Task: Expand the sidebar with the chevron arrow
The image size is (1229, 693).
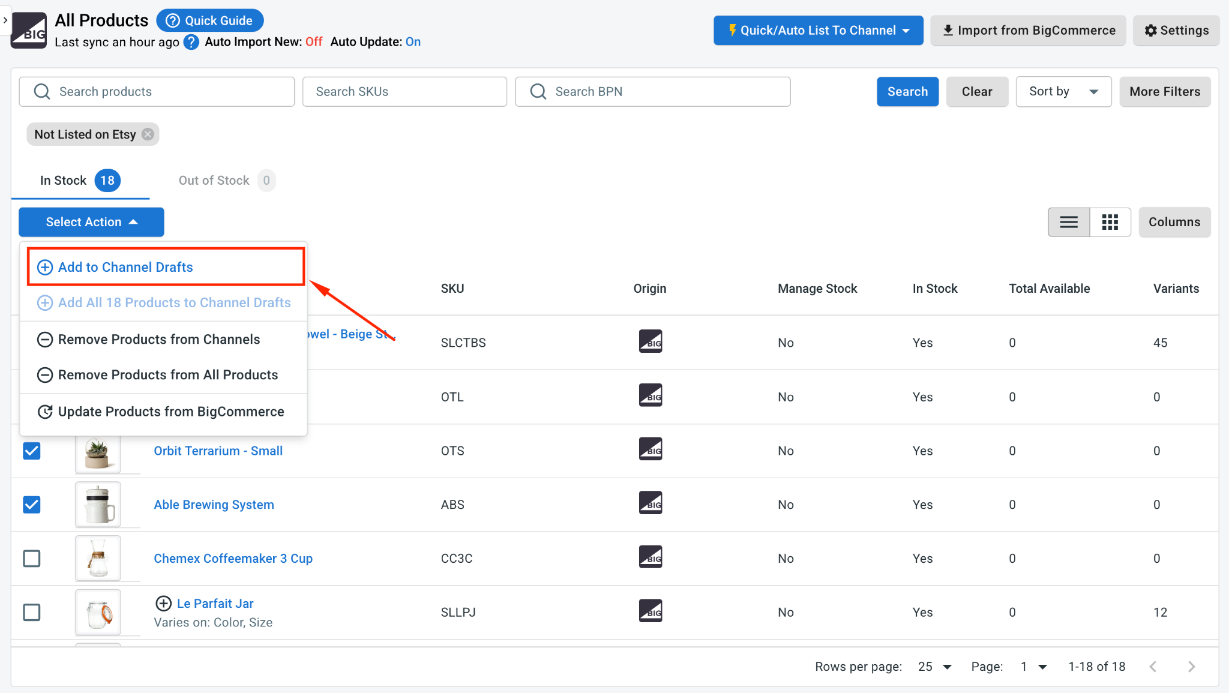Action: coord(5,20)
